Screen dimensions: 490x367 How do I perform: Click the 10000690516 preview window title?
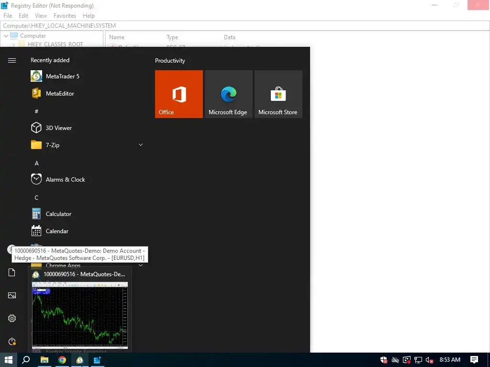click(84, 274)
